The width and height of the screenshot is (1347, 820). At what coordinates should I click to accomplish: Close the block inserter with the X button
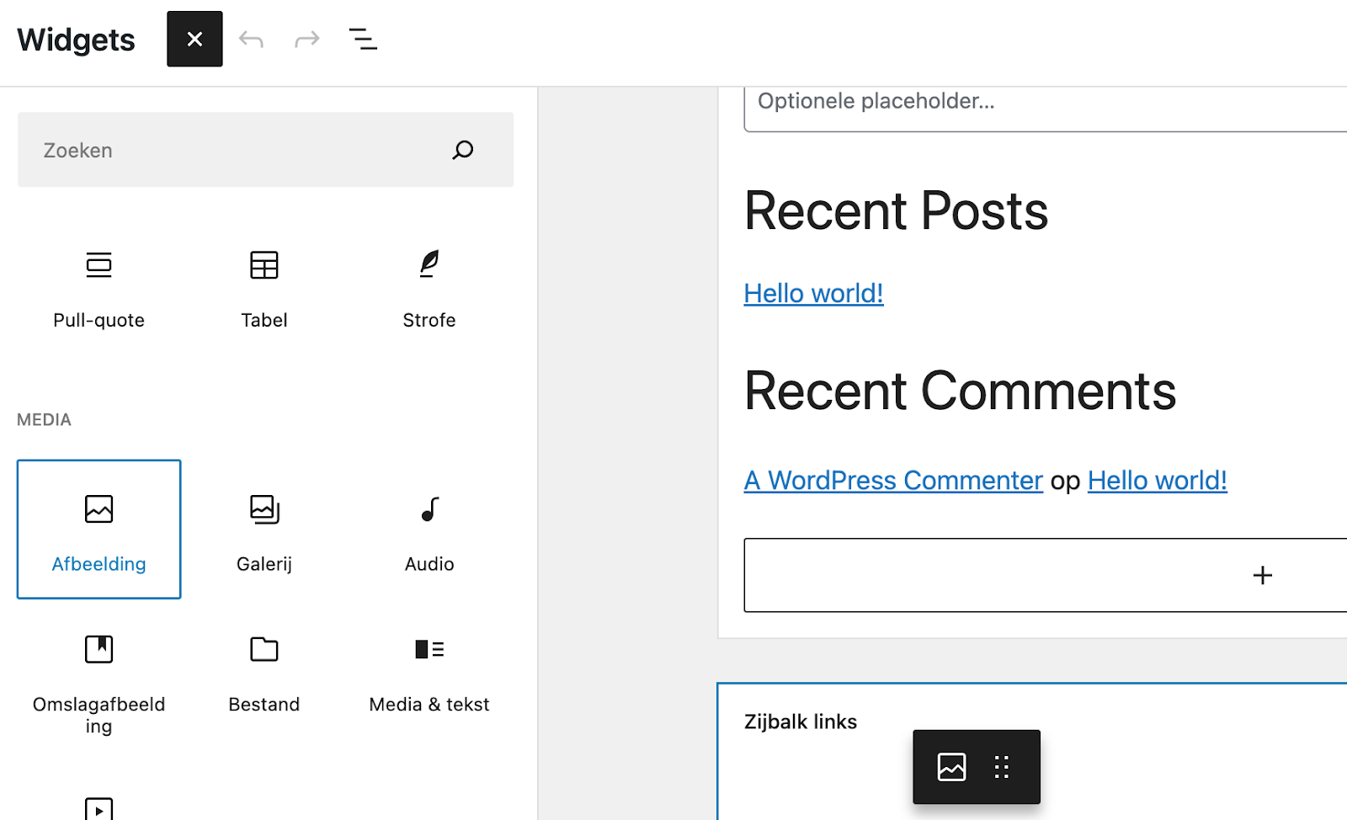(194, 39)
